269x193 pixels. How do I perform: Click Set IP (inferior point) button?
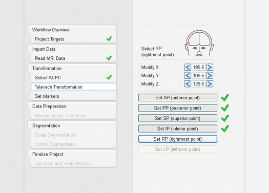[178, 128]
